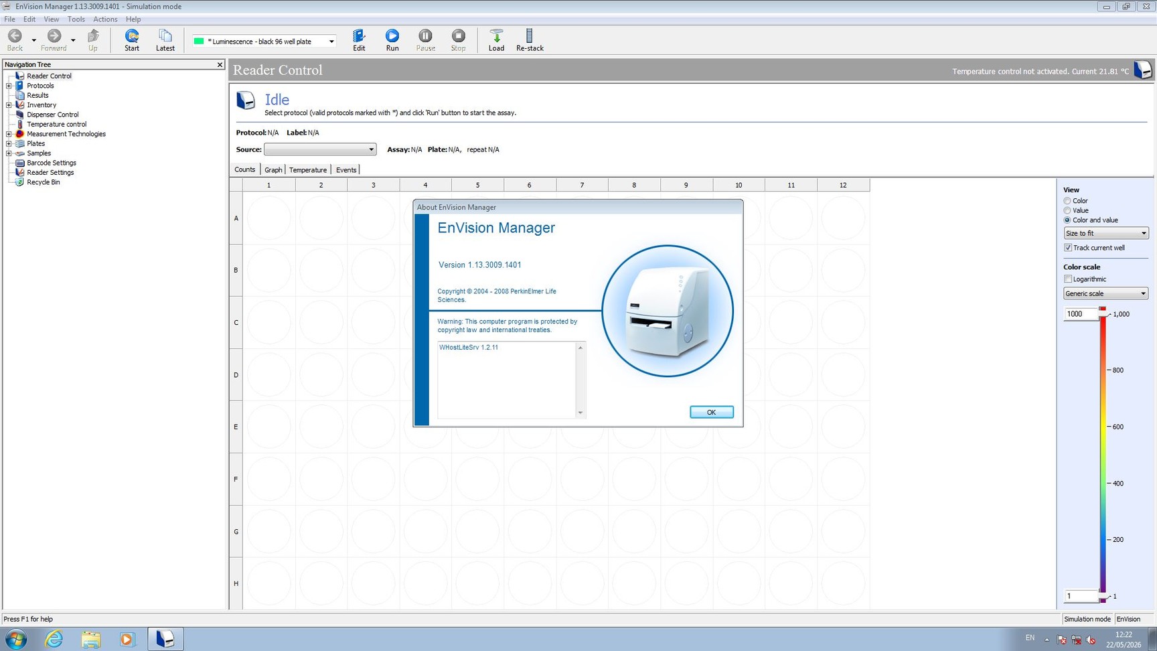Expand the Inventory tree node

coord(9,105)
